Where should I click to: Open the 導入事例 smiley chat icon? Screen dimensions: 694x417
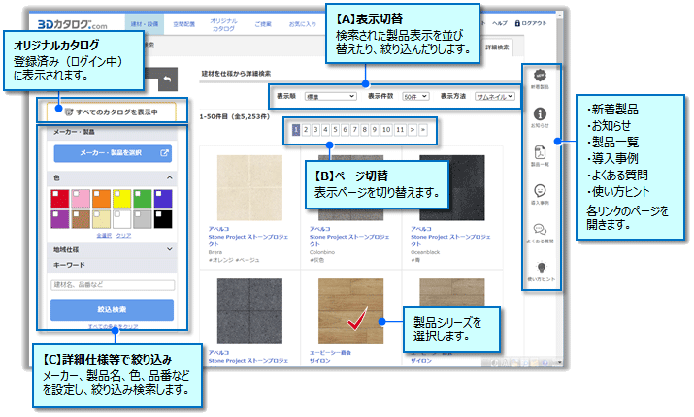pyautogui.click(x=540, y=191)
